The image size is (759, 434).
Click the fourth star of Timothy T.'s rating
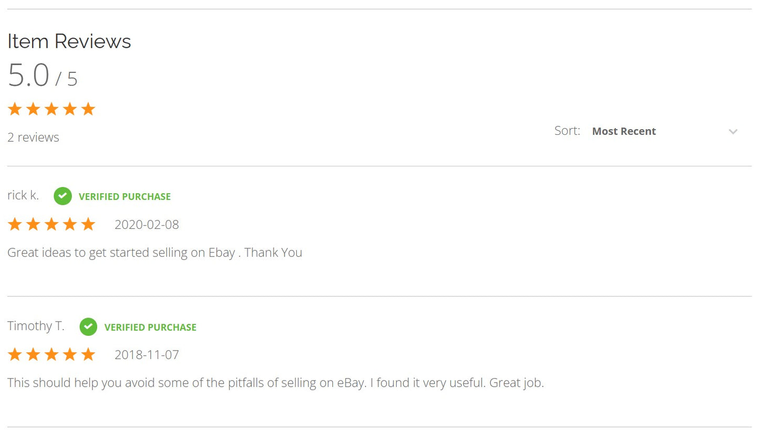(70, 355)
